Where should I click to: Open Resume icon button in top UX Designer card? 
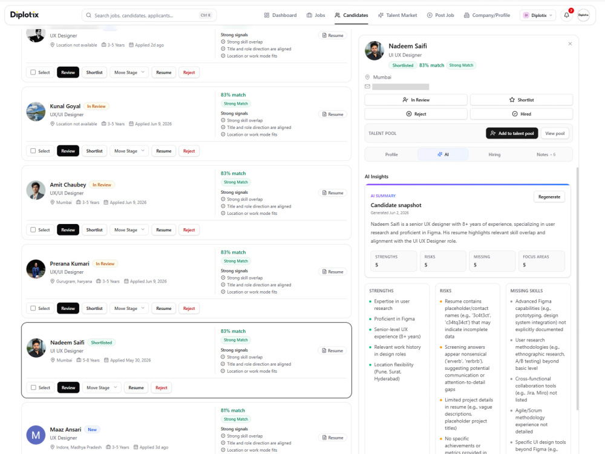coord(333,35)
